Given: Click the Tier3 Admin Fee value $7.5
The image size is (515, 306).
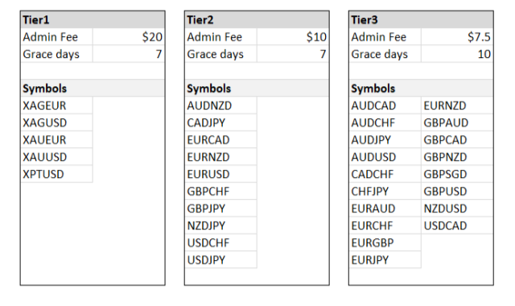Looking at the screenshot, I should [x=457, y=37].
